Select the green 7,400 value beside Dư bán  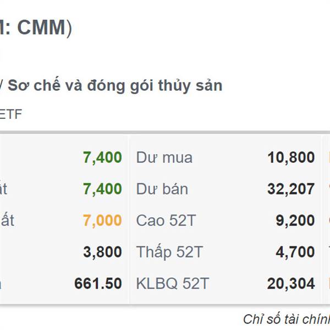(x=102, y=189)
